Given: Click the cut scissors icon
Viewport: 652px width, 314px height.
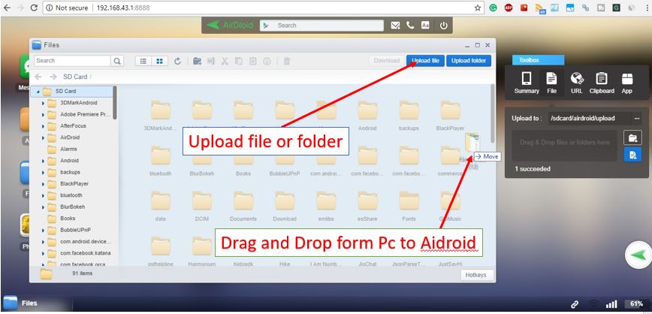Looking at the screenshot, I should 225,61.
